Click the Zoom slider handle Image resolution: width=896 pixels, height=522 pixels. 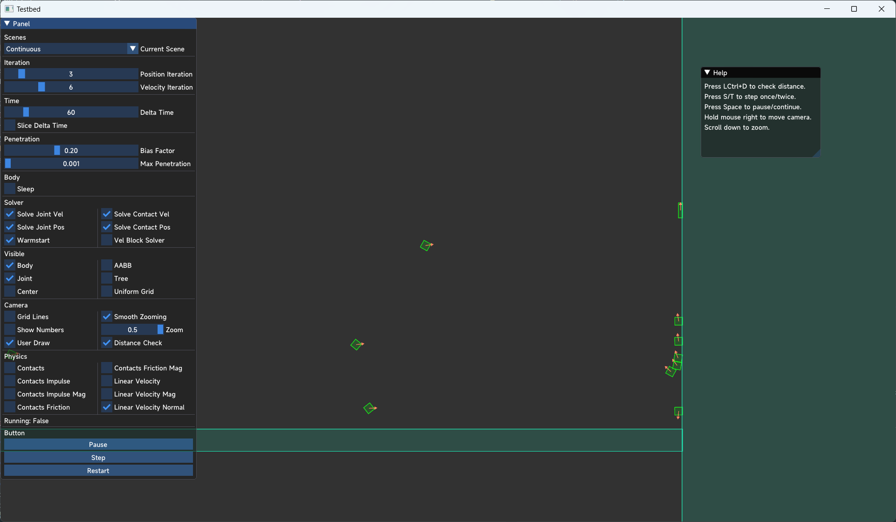coord(160,330)
